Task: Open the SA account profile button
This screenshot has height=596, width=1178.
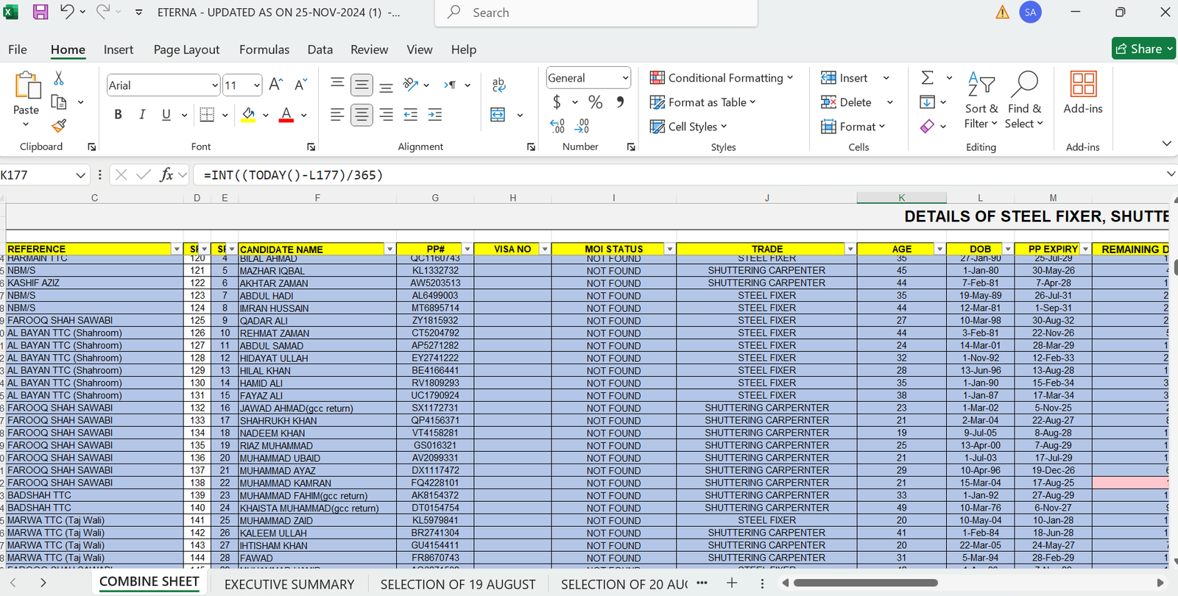Action: pyautogui.click(x=1030, y=12)
